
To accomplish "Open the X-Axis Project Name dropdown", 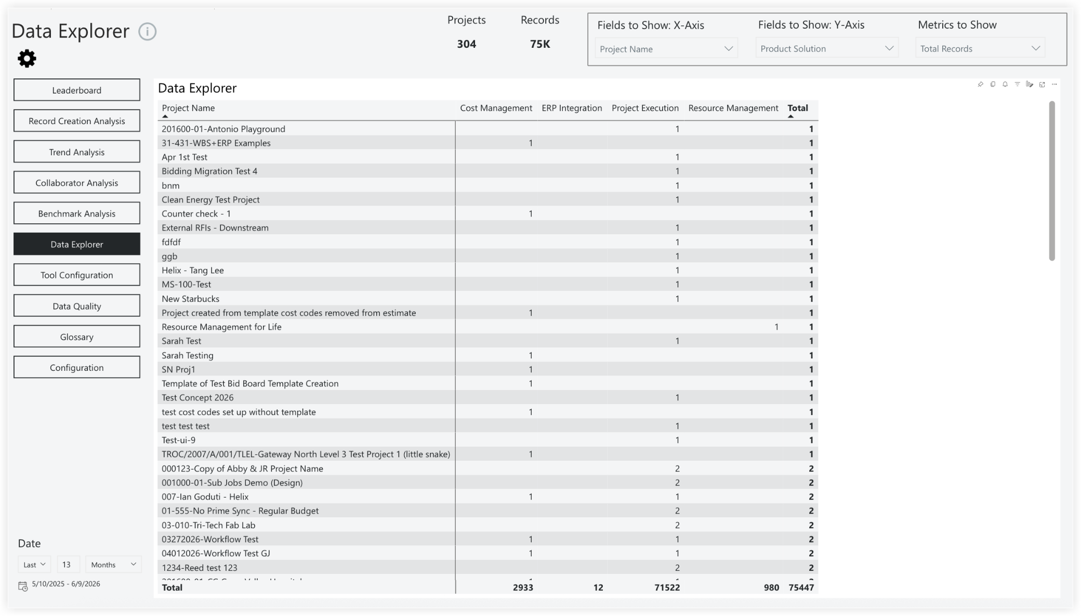I will point(666,49).
